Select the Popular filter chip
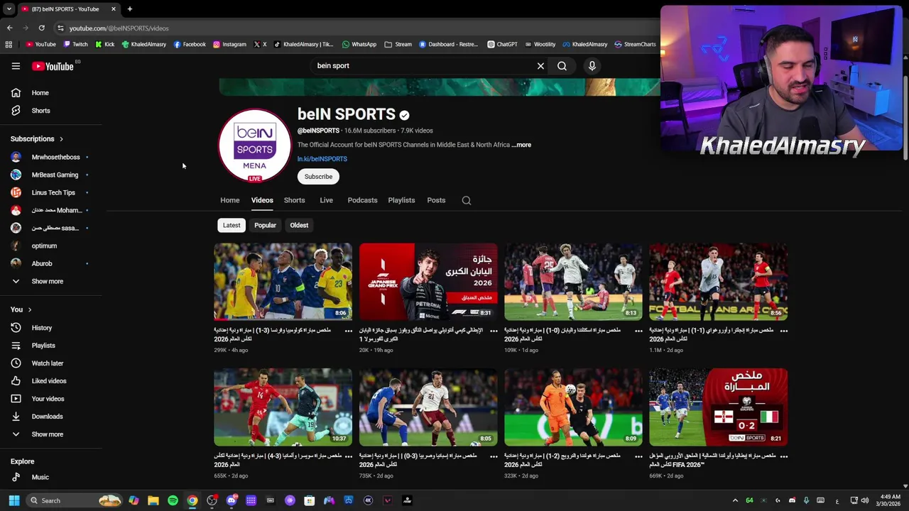Image resolution: width=909 pixels, height=511 pixels. [265, 225]
